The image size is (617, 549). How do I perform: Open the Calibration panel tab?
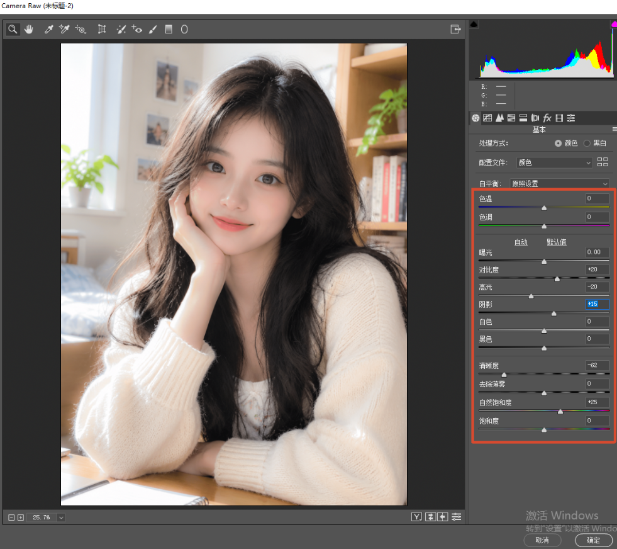coord(559,118)
